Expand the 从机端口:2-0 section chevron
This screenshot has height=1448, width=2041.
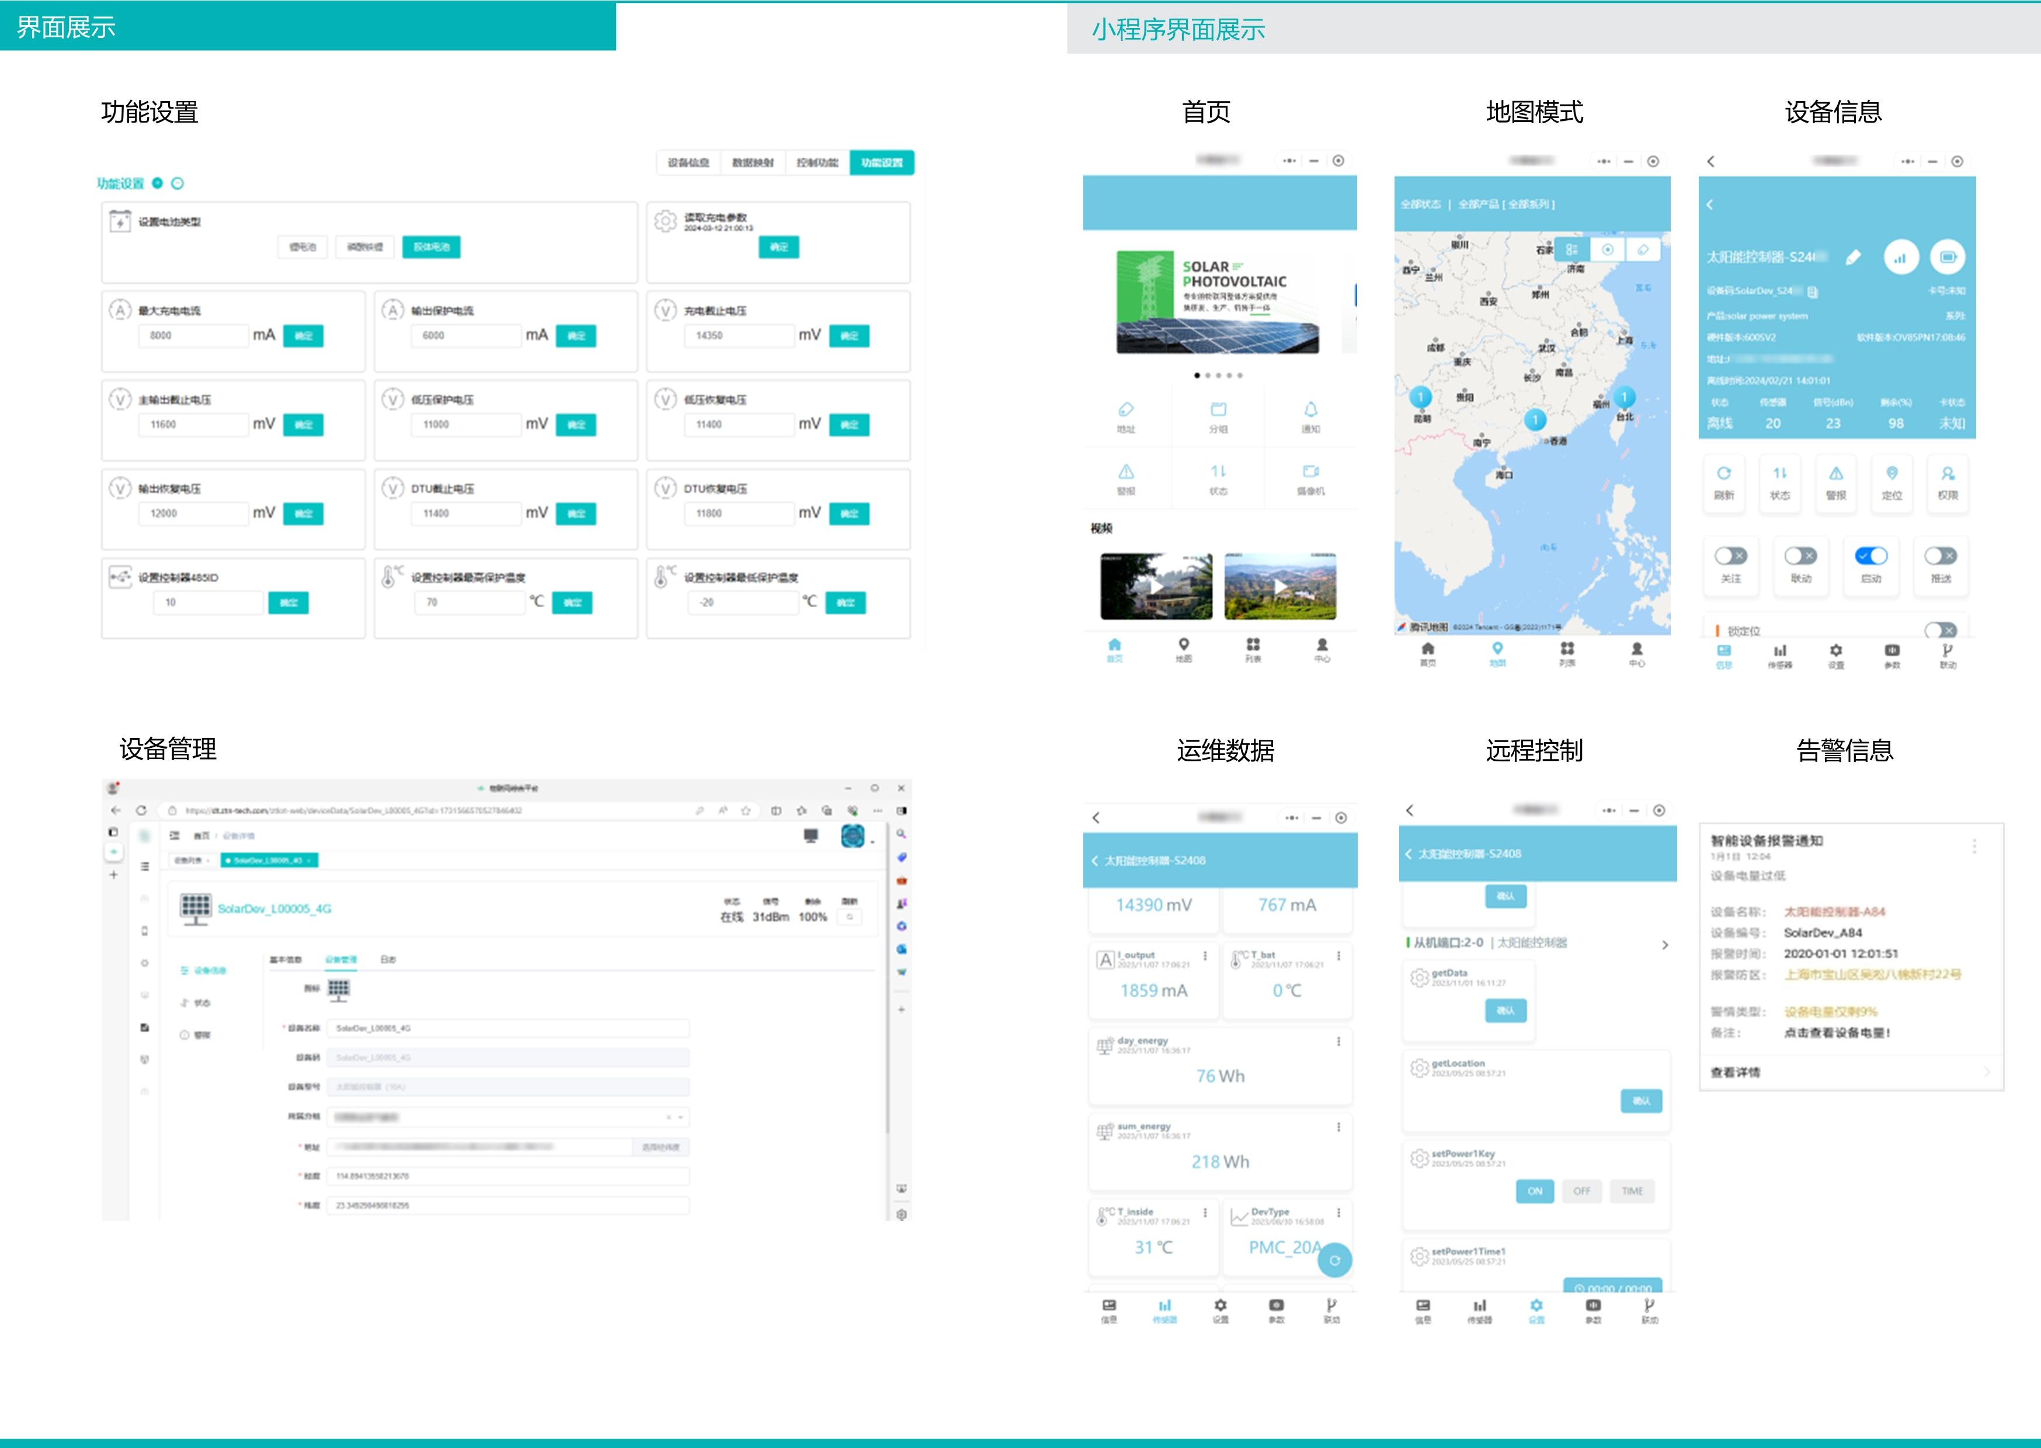point(1665,945)
